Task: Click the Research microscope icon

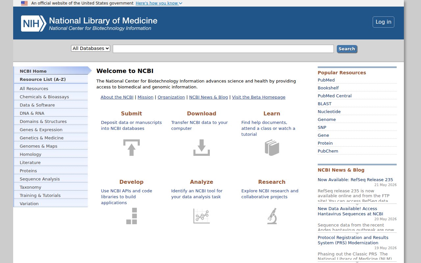Action: tap(272, 216)
